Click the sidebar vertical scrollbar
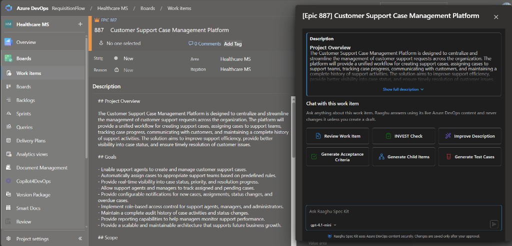Viewport: 512px width, 246px height. tap(86, 98)
